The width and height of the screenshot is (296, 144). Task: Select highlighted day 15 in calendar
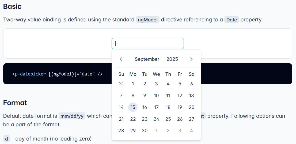pyautogui.click(x=133, y=107)
